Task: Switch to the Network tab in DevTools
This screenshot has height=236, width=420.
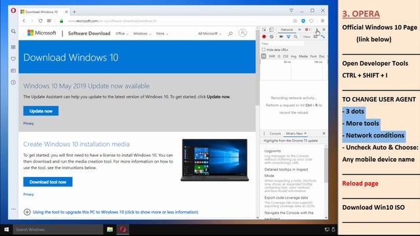Action: coord(287,29)
